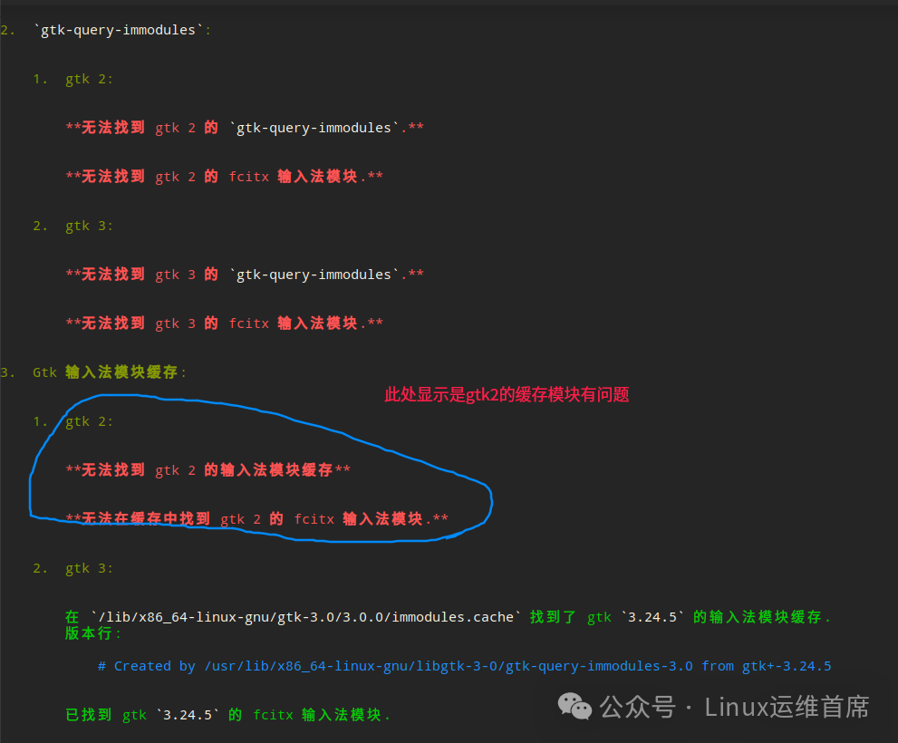This screenshot has width=898, height=743.
Task: Click the error '无法找到 gtk 3 的 `gtk-query-immodules`'
Action: tap(245, 274)
